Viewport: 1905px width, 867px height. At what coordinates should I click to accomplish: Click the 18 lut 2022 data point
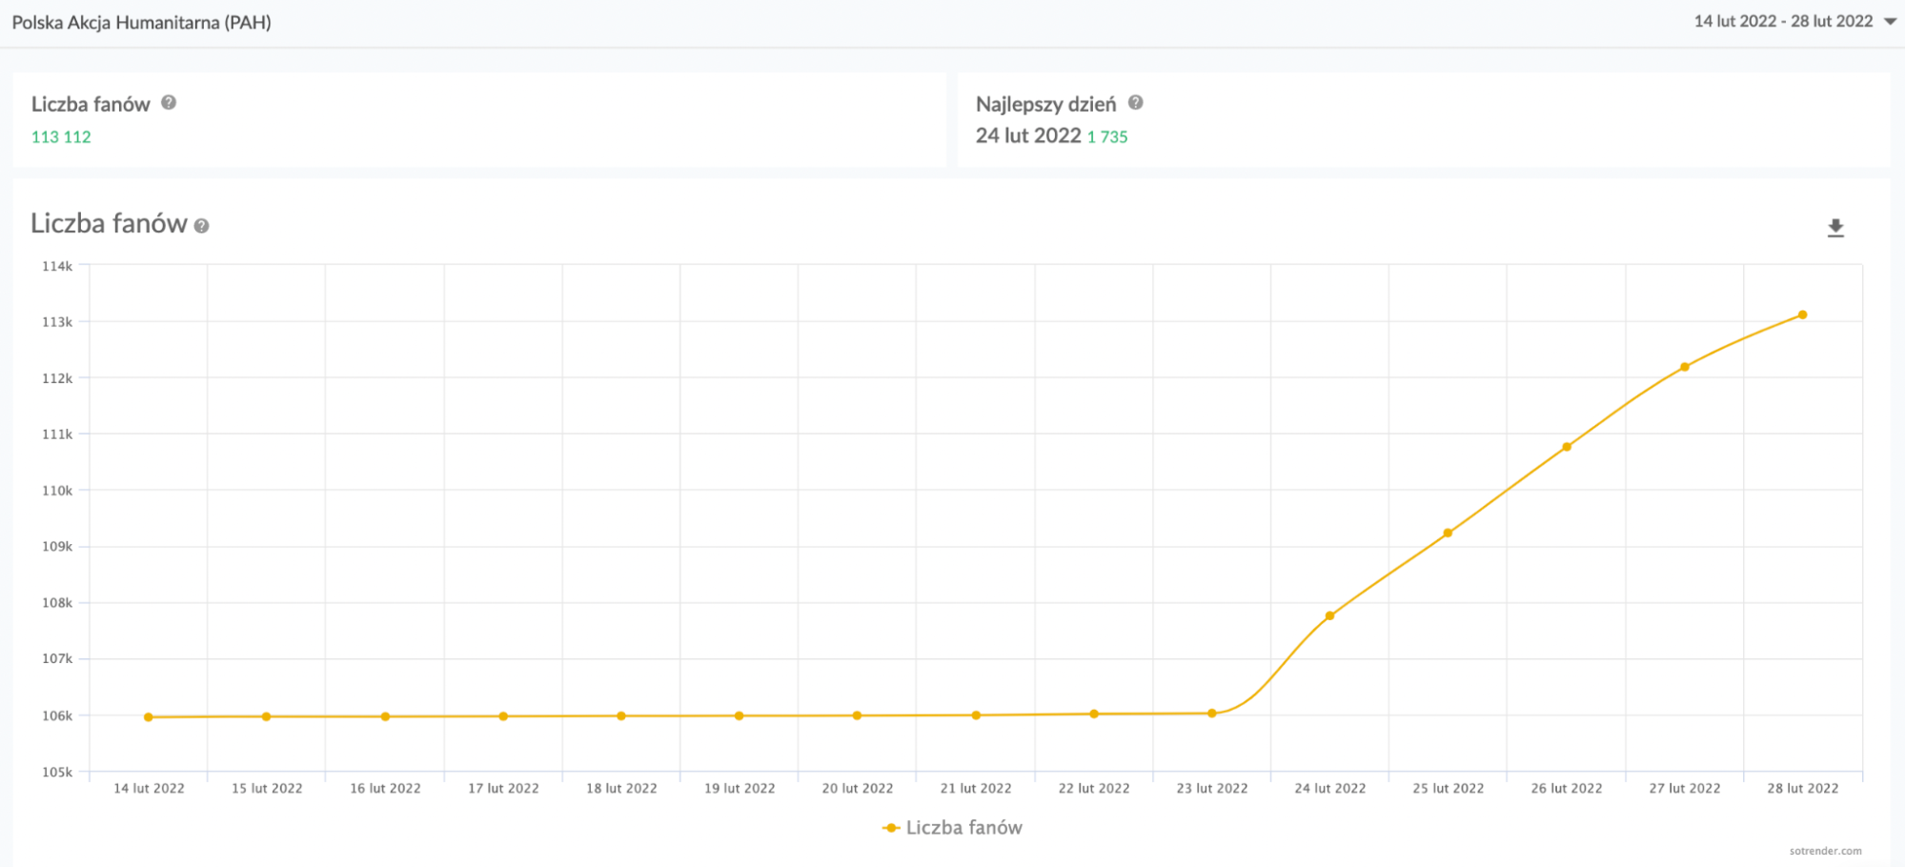621,716
